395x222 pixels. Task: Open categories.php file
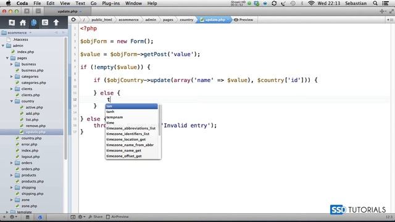tap(33, 83)
